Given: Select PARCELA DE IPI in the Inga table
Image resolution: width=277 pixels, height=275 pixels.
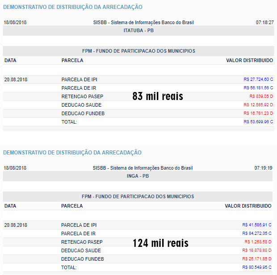Looking at the screenshot, I should pos(79,225).
